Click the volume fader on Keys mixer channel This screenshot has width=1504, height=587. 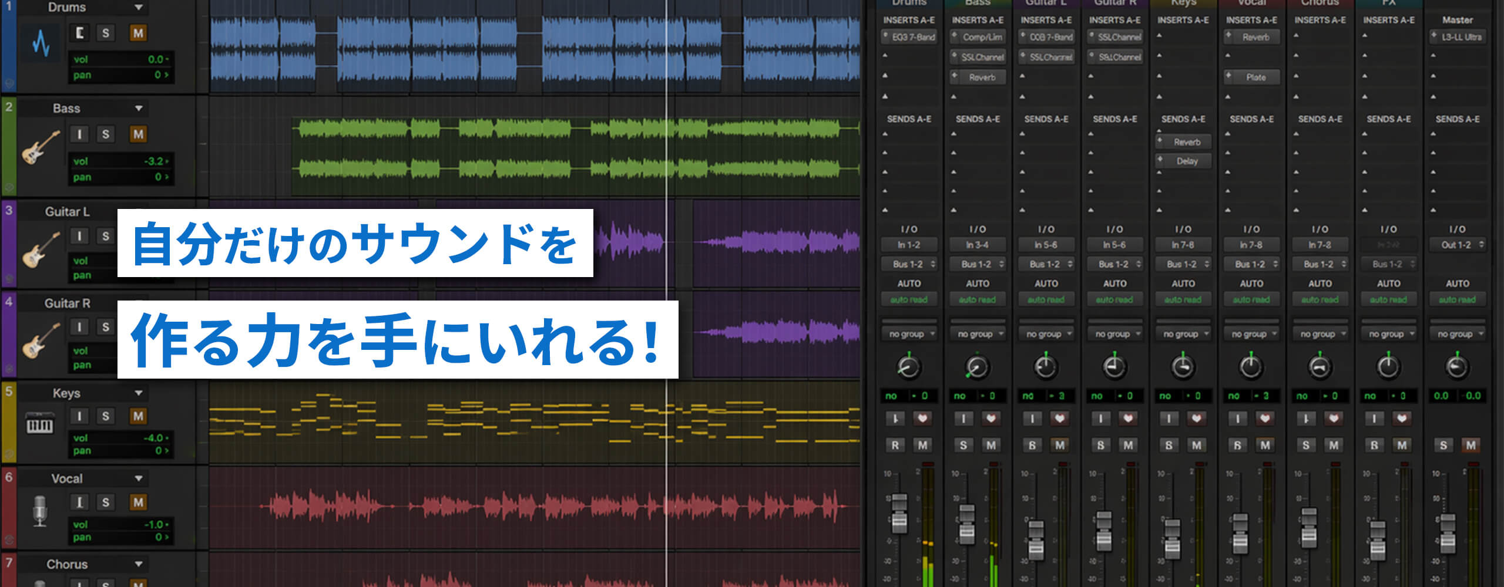tap(1173, 538)
